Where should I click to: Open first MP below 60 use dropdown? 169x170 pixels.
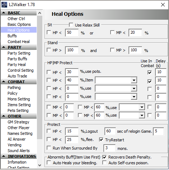click(142, 107)
